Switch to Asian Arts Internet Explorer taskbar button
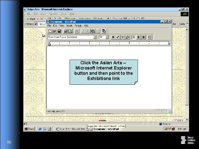The image size is (199, 149). tap(71, 129)
